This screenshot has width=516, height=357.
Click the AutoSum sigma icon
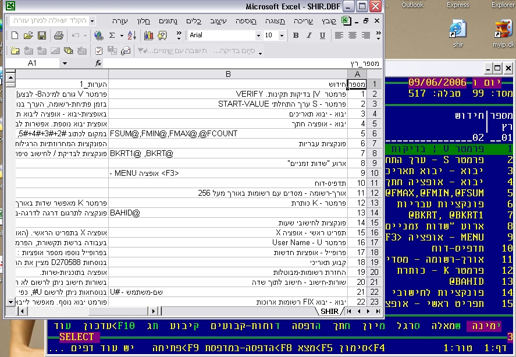[112, 36]
